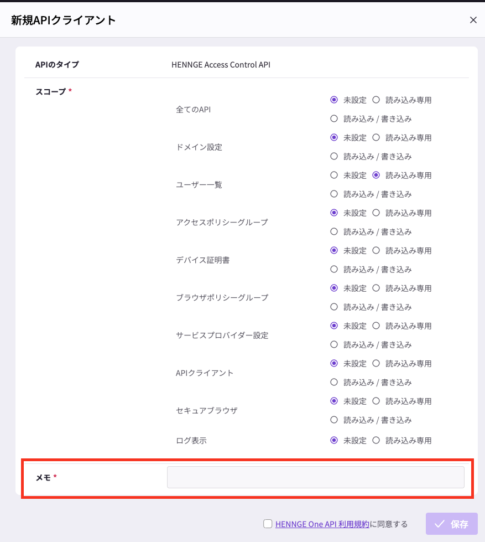Choose 読み込み / 書き込み for セキュアブラウザ
485x542 pixels.
pos(333,420)
